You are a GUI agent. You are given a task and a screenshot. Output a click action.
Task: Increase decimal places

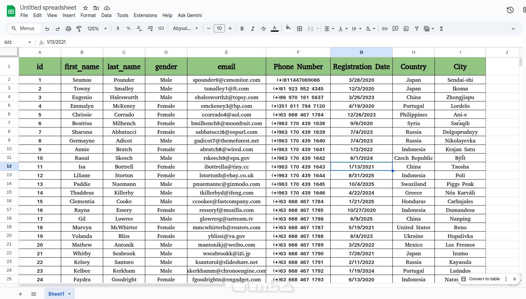(x=150, y=29)
